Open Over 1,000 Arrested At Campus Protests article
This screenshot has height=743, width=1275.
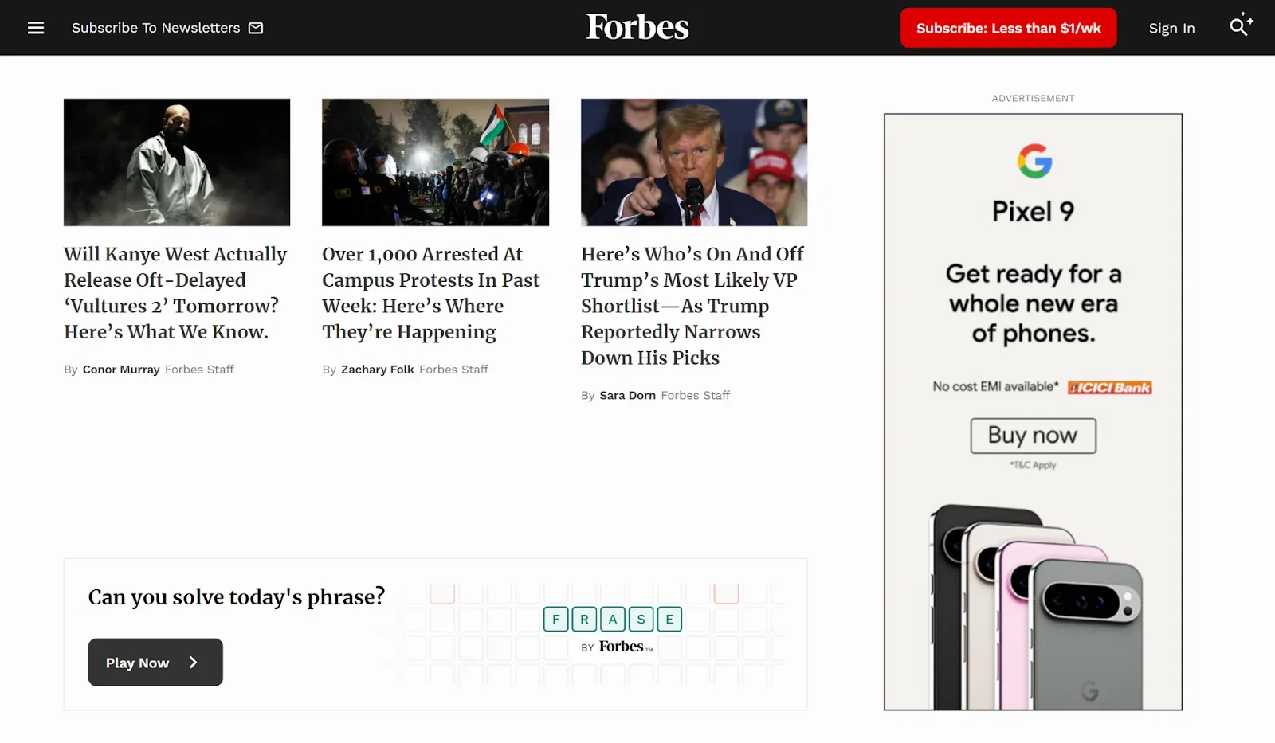coord(431,293)
